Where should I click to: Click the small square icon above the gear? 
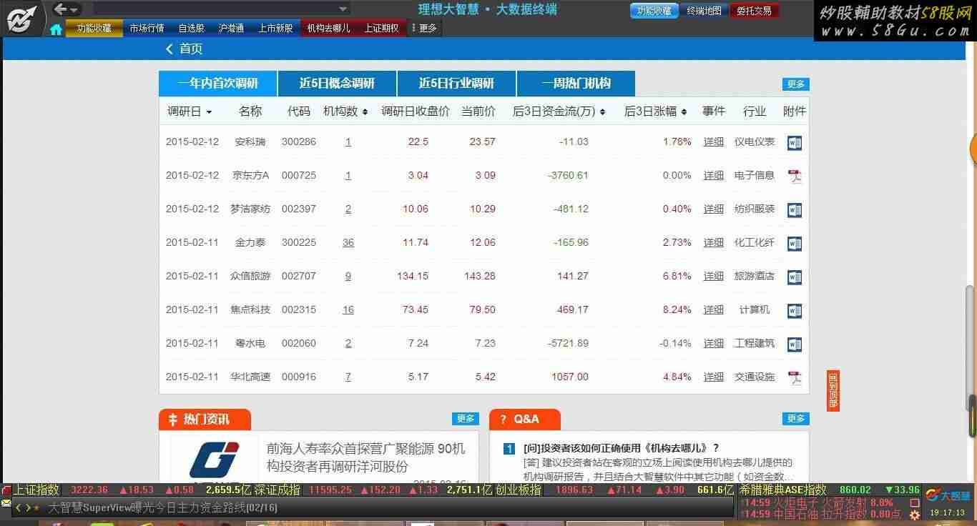[915, 503]
